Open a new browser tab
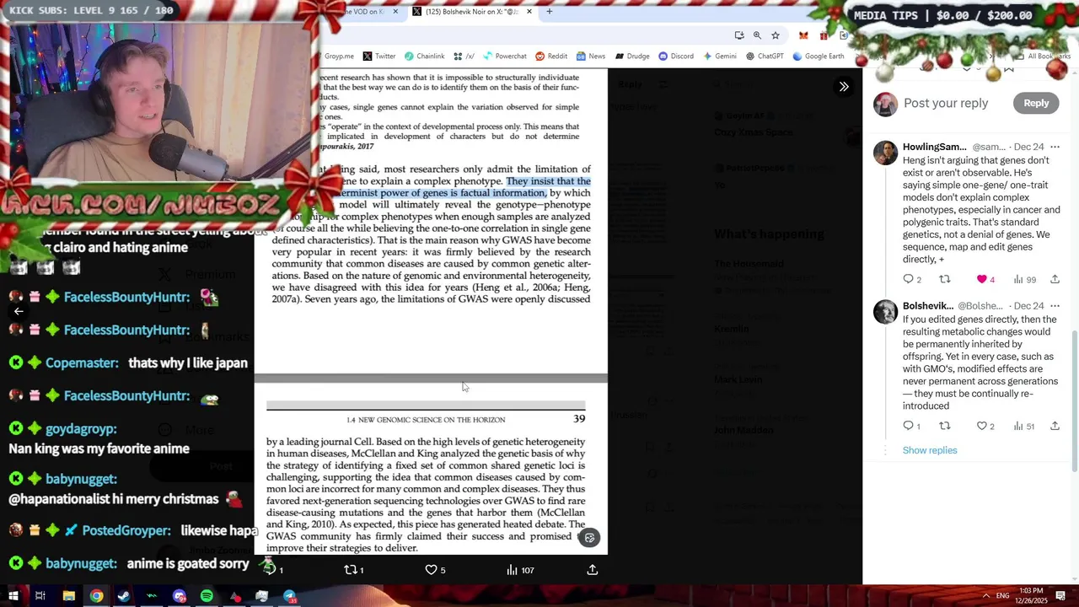 point(550,12)
